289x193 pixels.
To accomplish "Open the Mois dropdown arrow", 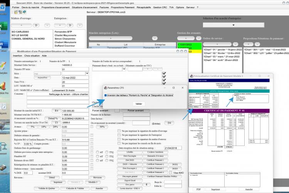I will point(87,73).
